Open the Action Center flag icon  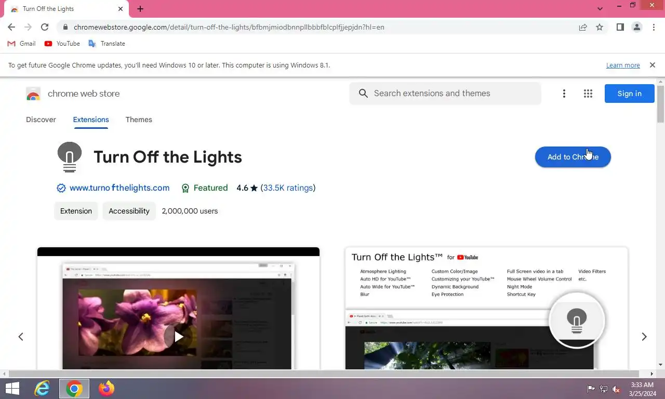591,389
